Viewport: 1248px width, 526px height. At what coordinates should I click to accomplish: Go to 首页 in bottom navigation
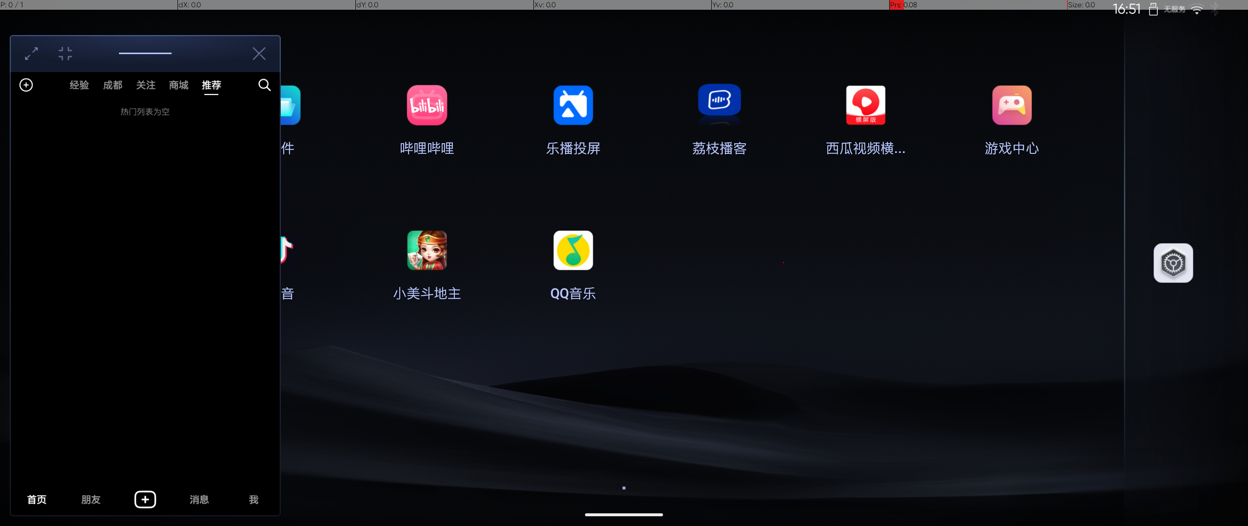click(x=37, y=500)
